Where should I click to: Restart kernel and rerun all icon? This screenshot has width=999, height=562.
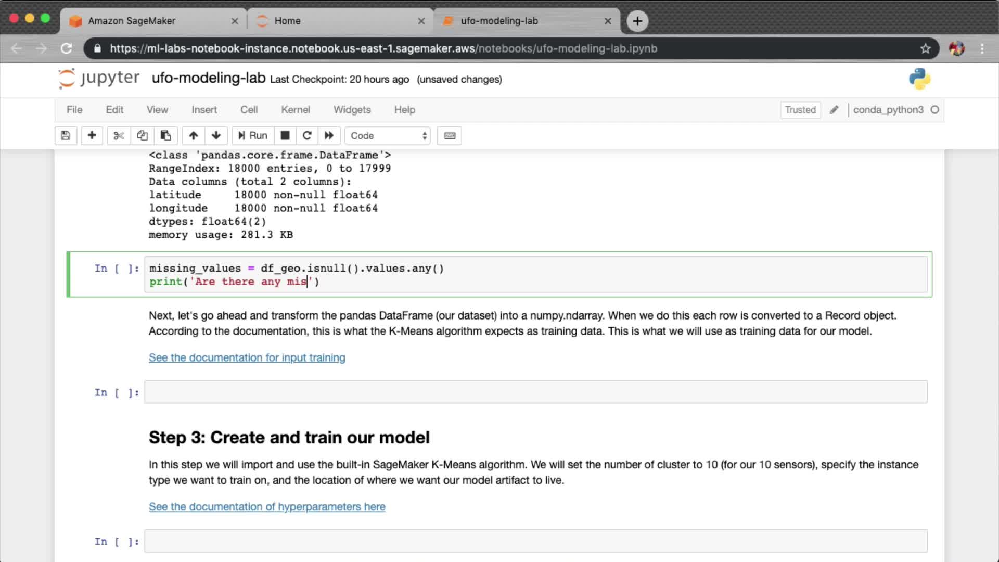coord(329,135)
